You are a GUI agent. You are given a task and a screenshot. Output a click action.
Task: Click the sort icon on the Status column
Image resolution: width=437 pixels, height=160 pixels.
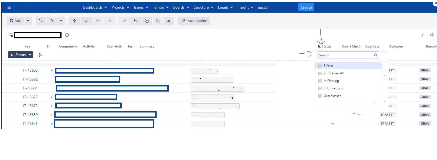319,46
